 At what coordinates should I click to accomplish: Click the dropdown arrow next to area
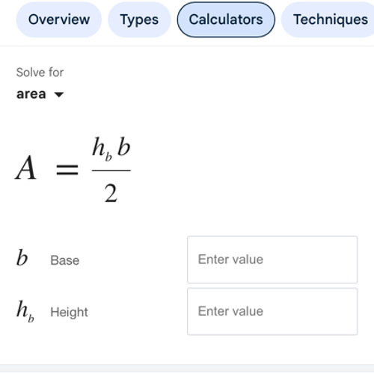[59, 95]
